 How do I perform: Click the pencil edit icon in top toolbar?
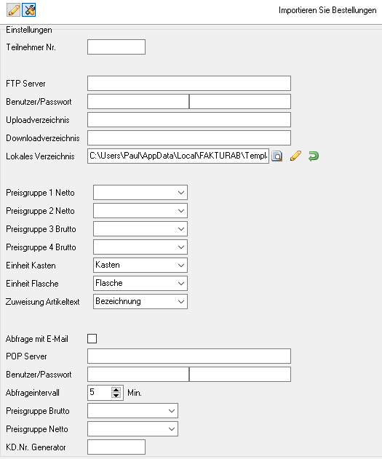point(14,10)
